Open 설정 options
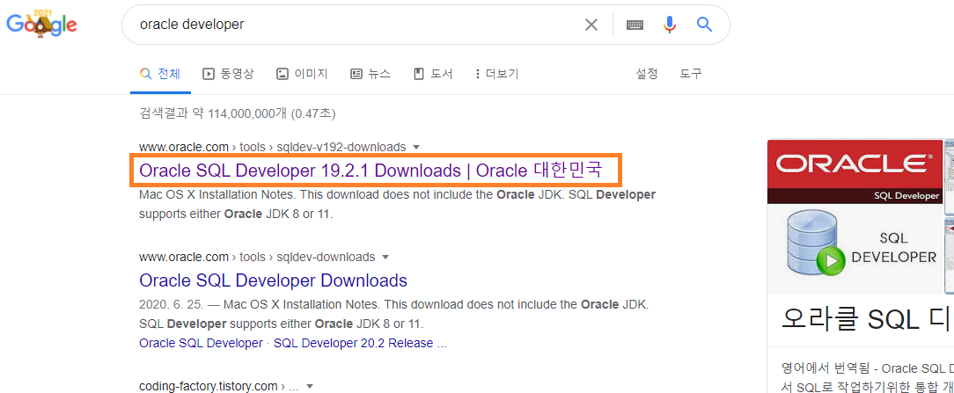This screenshot has width=954, height=393. click(x=647, y=74)
